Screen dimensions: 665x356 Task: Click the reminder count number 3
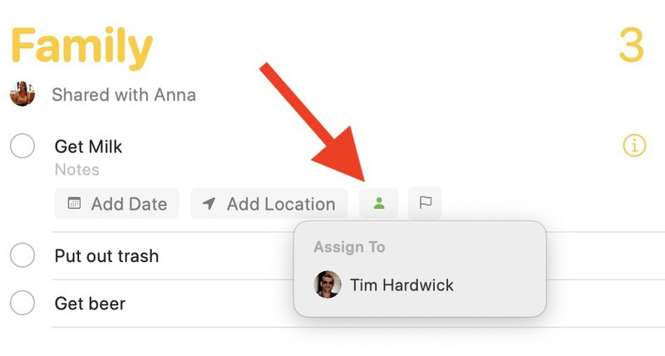(x=631, y=46)
